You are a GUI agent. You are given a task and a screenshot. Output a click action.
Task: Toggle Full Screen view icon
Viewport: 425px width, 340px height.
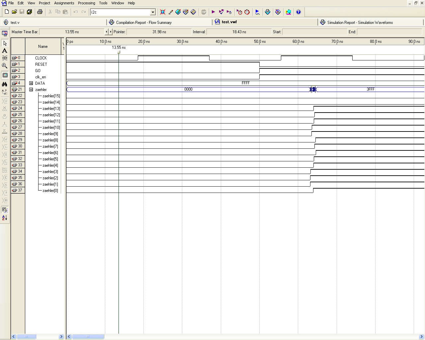5,75
